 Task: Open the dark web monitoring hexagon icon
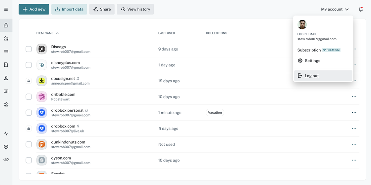6,147
